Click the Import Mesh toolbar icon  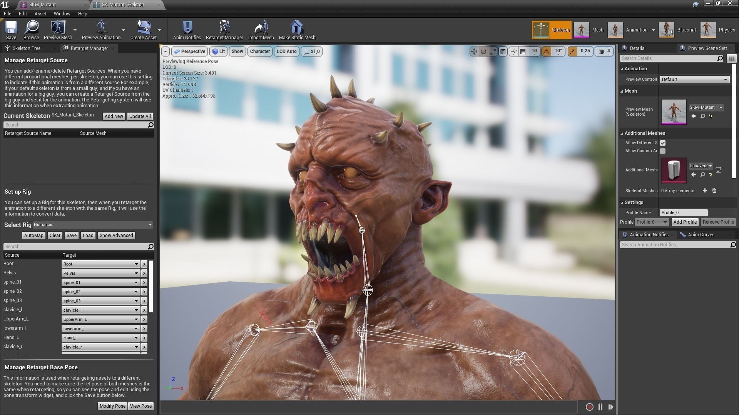pos(261,30)
